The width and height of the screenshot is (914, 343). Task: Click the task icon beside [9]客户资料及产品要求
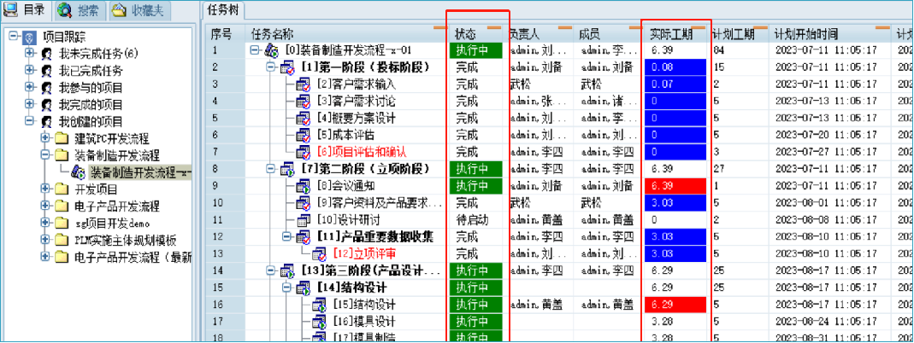[304, 203]
